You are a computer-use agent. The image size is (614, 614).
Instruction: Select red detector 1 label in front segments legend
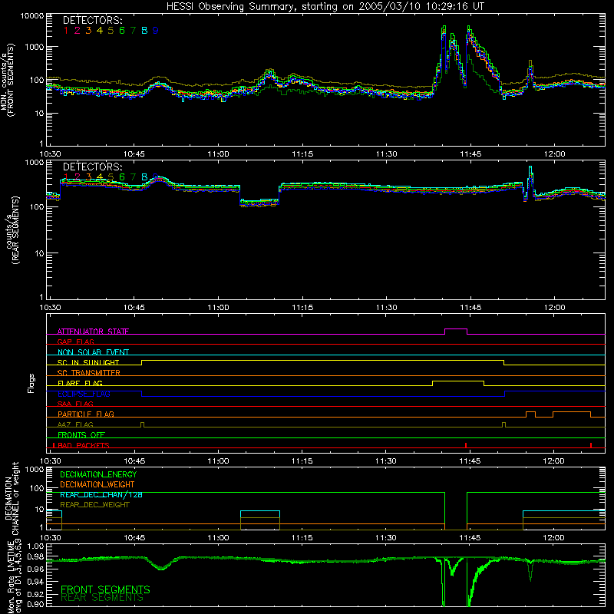tap(66, 31)
